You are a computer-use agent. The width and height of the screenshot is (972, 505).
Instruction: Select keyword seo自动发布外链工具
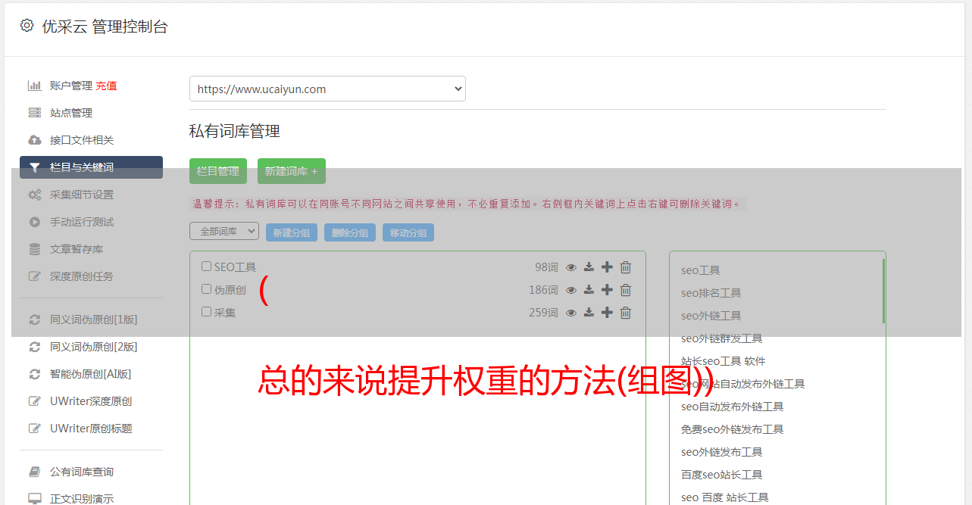tap(732, 407)
